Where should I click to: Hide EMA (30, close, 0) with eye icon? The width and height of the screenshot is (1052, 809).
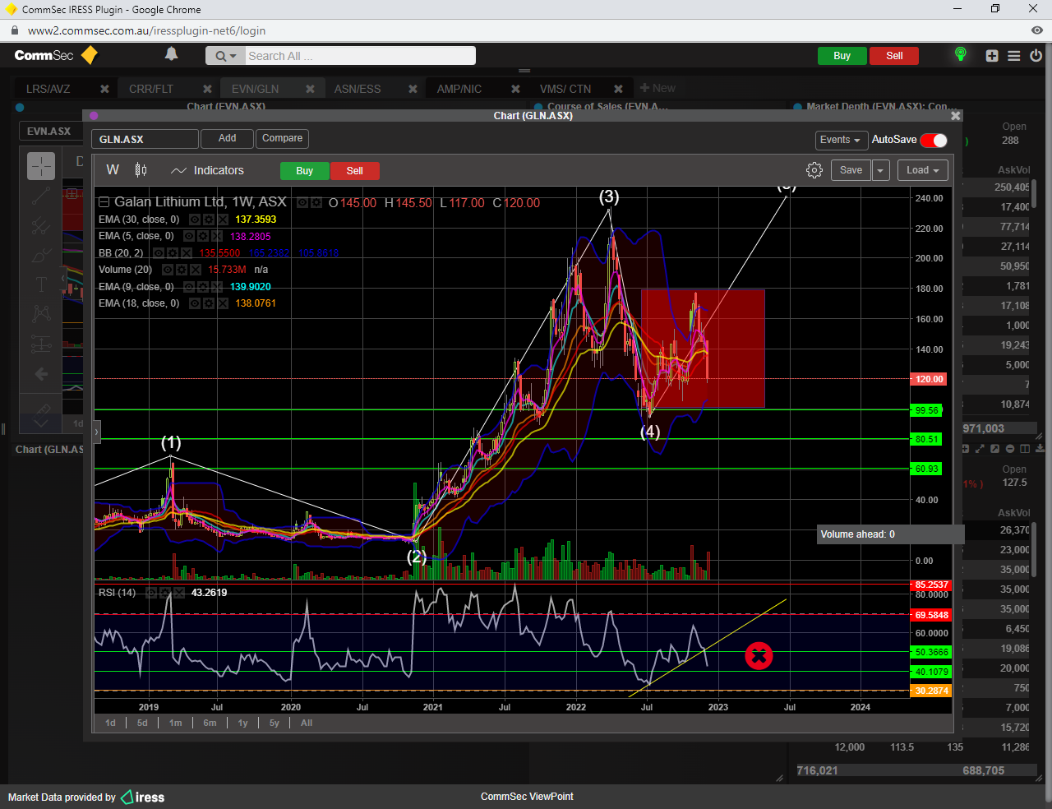[x=195, y=220]
